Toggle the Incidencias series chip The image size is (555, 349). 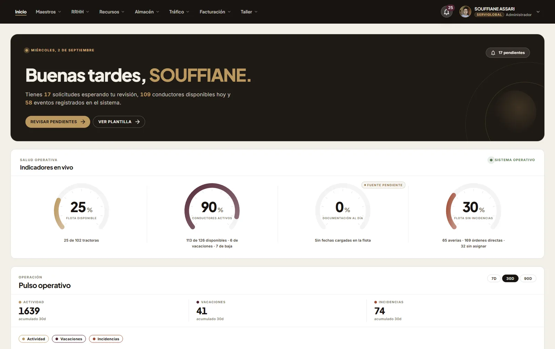tap(106, 339)
